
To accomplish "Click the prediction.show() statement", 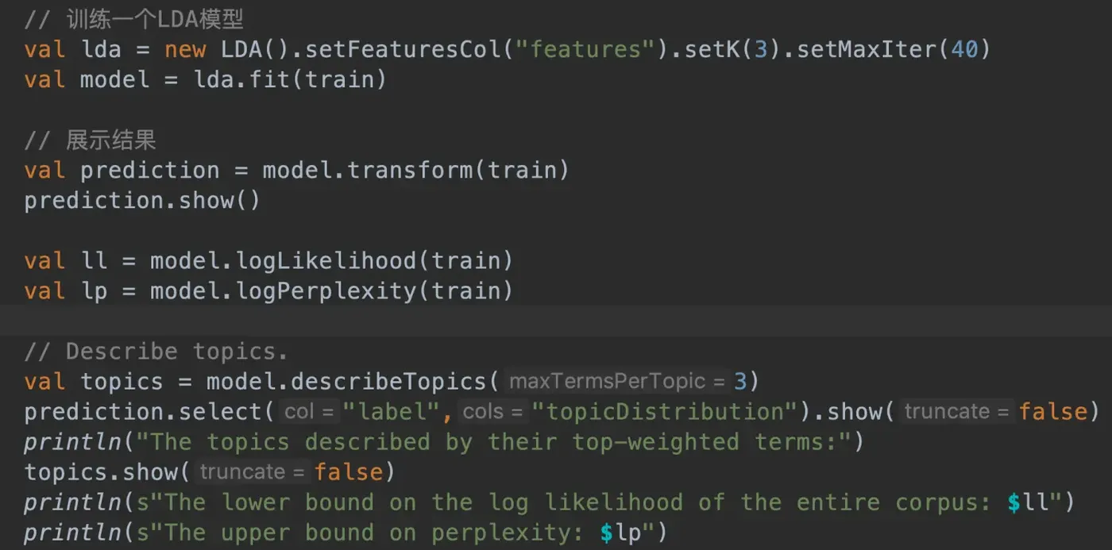I will coord(141,200).
